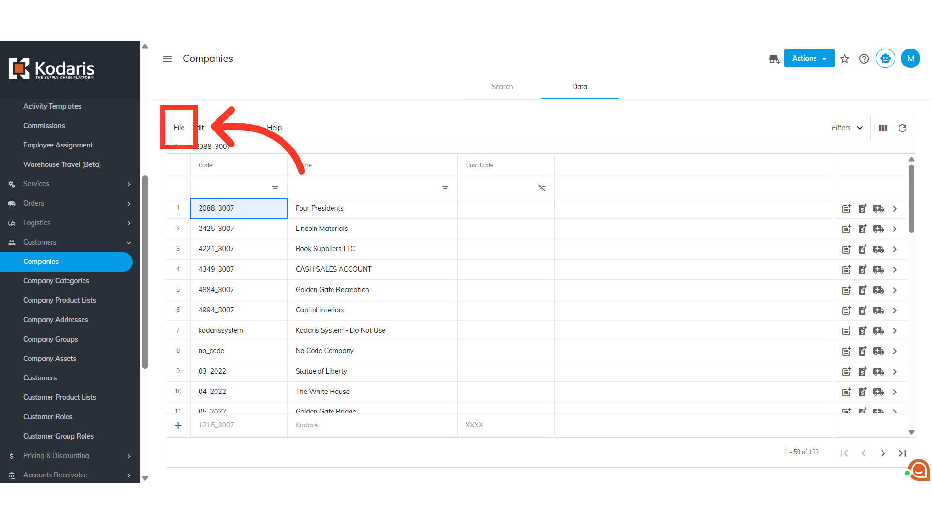The width and height of the screenshot is (932, 524).
Task: Click the plus icon to add new row
Action: tap(178, 426)
